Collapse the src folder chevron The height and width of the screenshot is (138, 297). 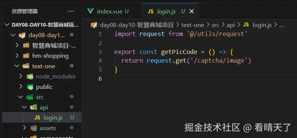[21, 97]
